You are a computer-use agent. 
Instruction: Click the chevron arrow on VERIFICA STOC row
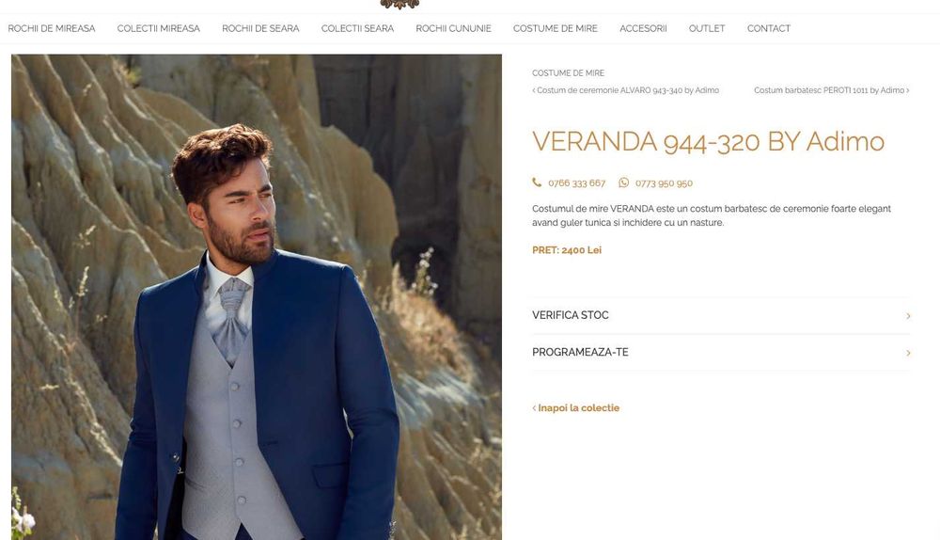[908, 315]
